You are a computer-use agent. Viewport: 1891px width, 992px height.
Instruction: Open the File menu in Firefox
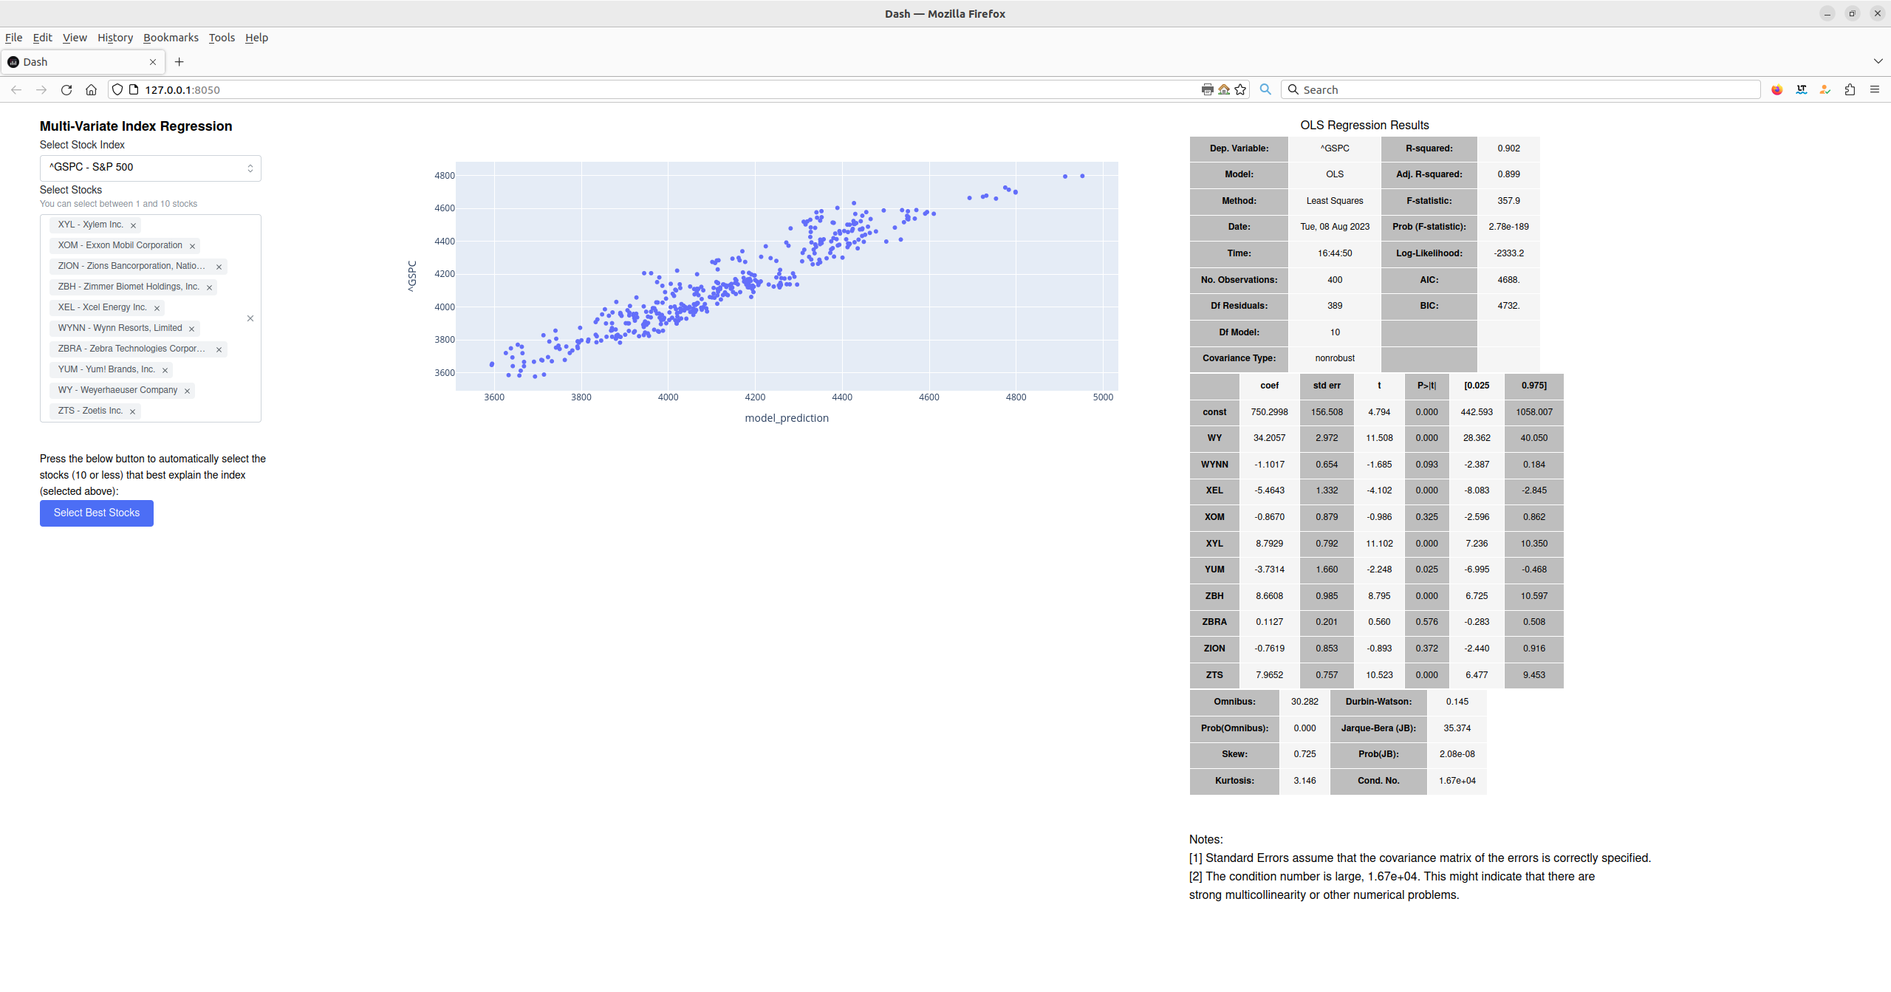14,38
